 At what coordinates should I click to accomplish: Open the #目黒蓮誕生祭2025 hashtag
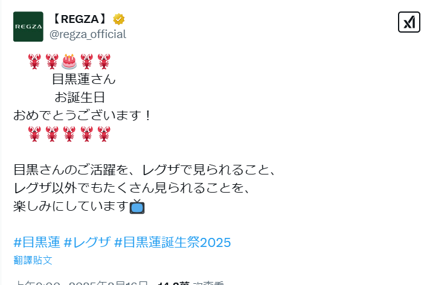[x=172, y=242]
